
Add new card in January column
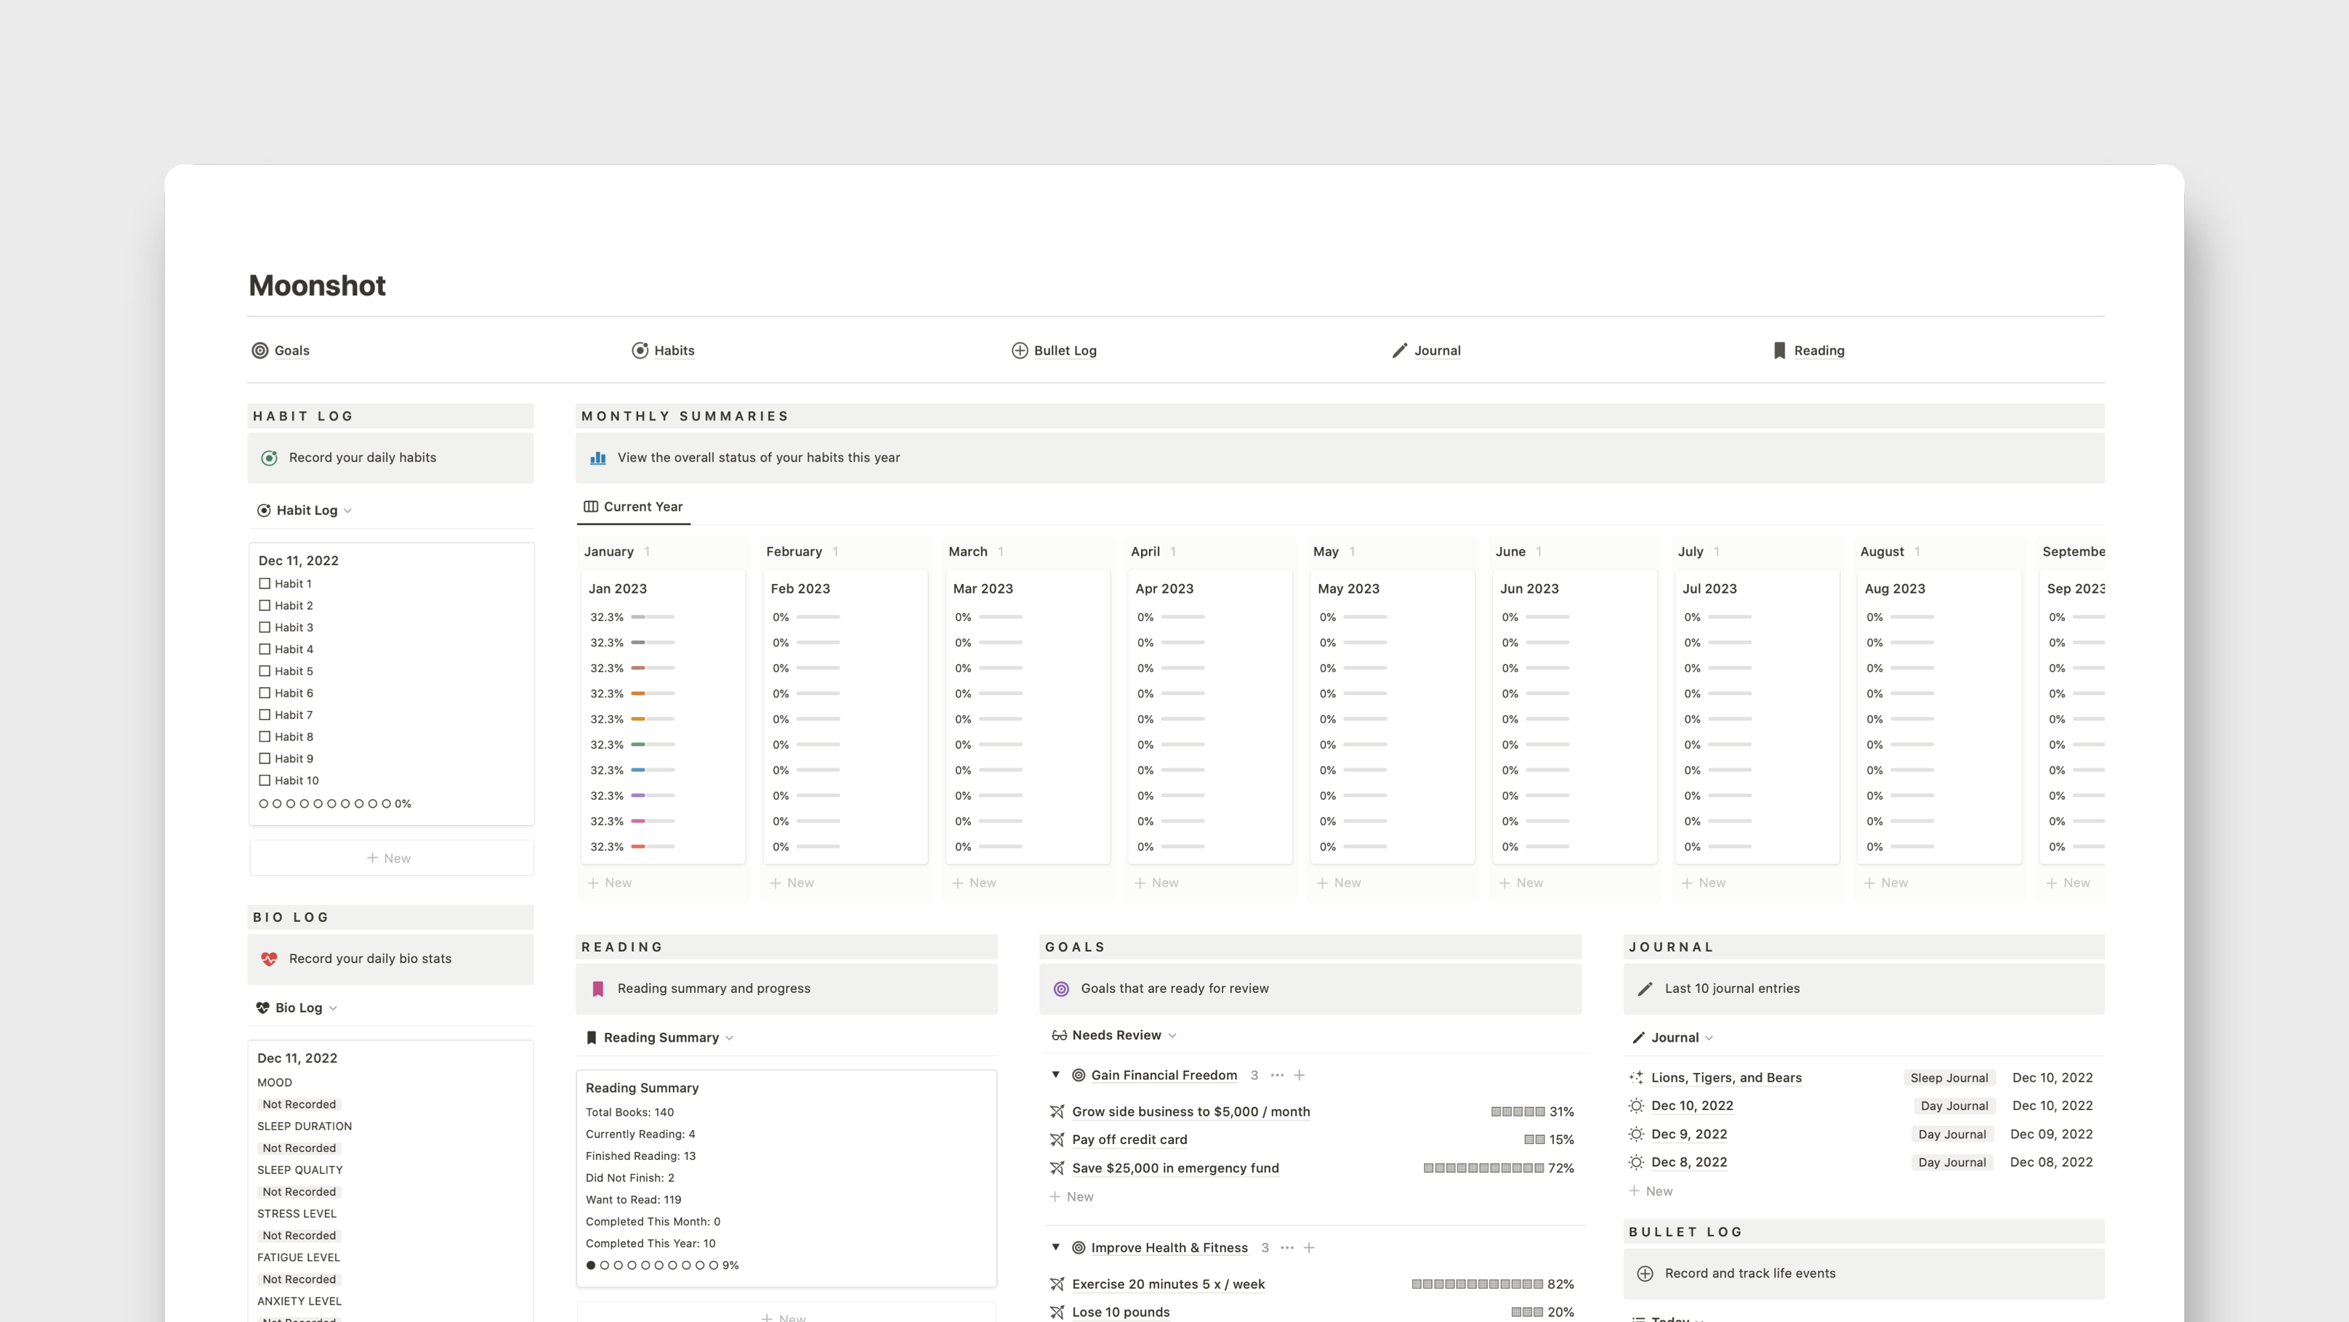[x=610, y=883]
